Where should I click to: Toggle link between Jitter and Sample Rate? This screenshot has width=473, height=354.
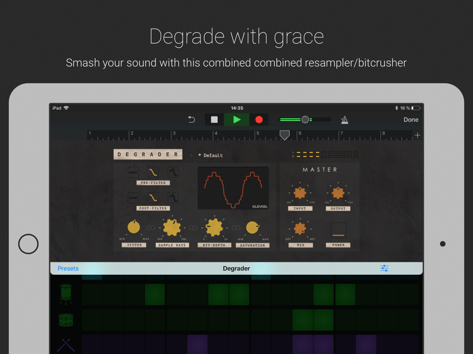[150, 228]
